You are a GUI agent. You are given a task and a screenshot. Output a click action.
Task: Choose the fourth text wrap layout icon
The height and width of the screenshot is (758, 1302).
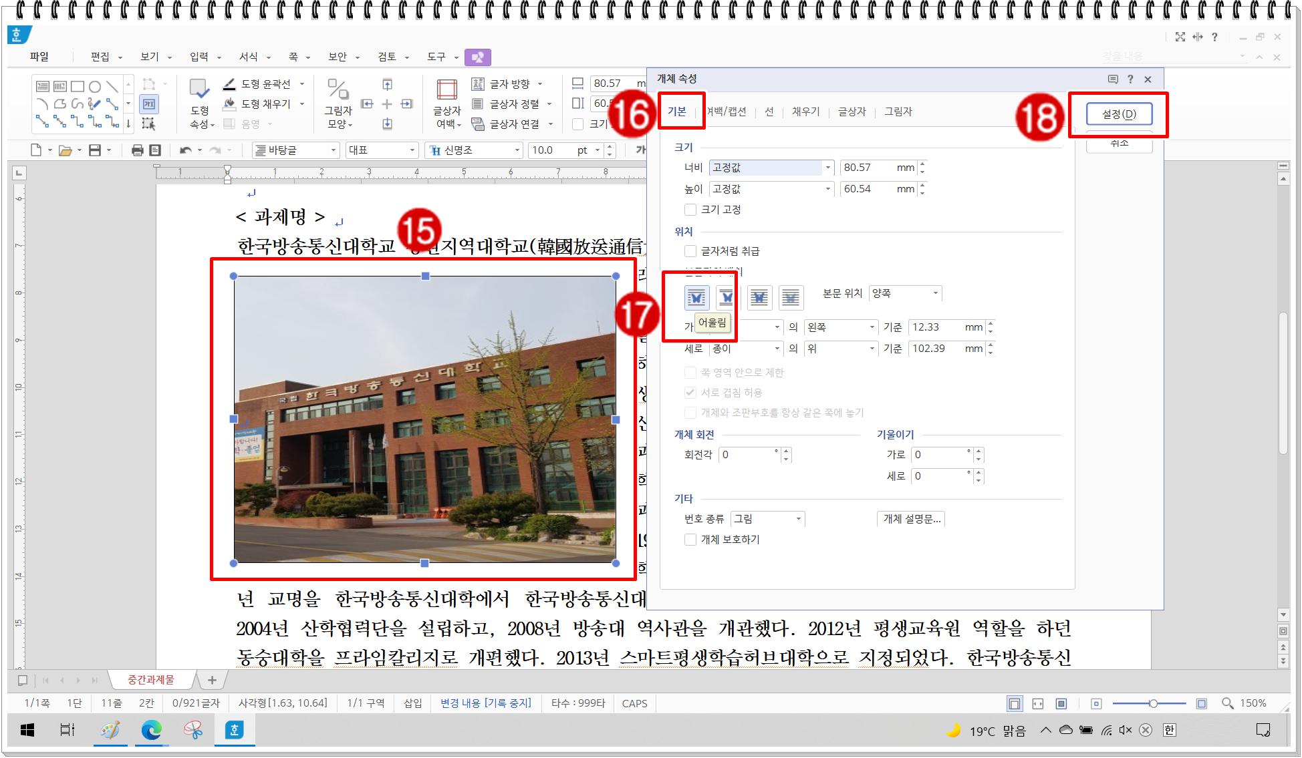click(x=791, y=297)
